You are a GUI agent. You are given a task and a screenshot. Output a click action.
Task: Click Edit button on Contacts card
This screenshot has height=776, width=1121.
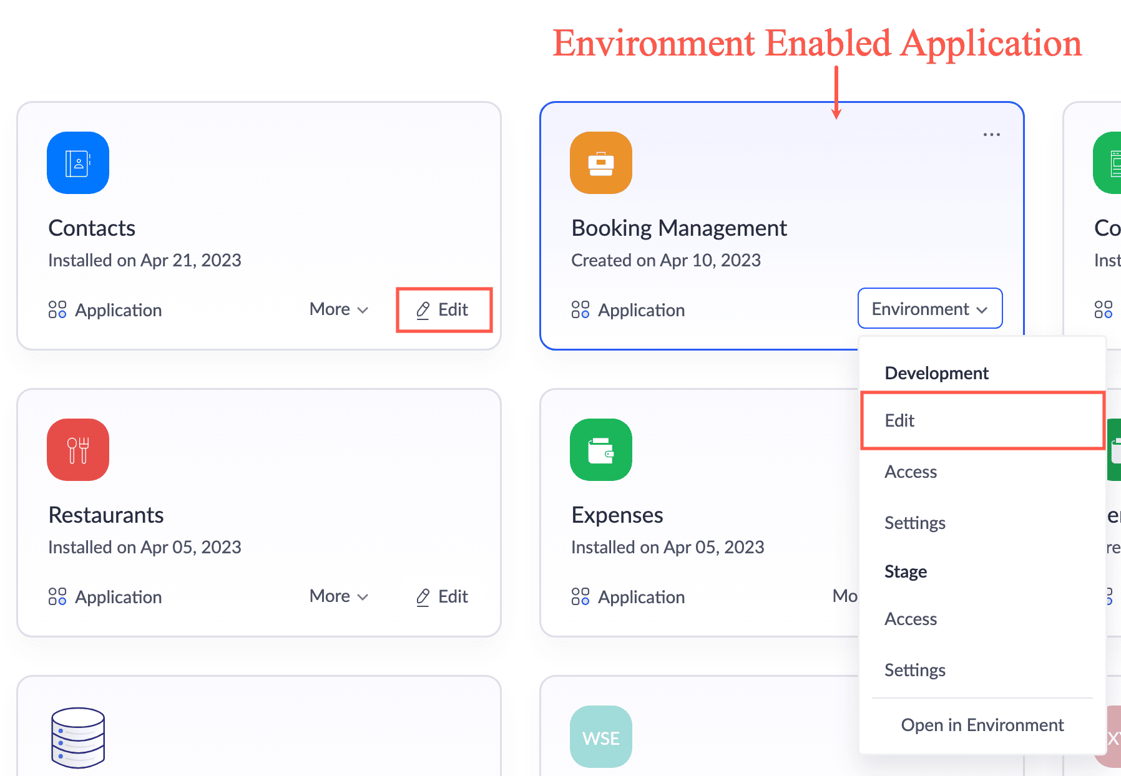click(443, 309)
